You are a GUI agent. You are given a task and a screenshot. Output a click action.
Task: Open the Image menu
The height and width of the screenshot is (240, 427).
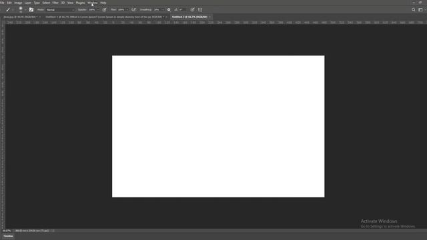tap(18, 3)
